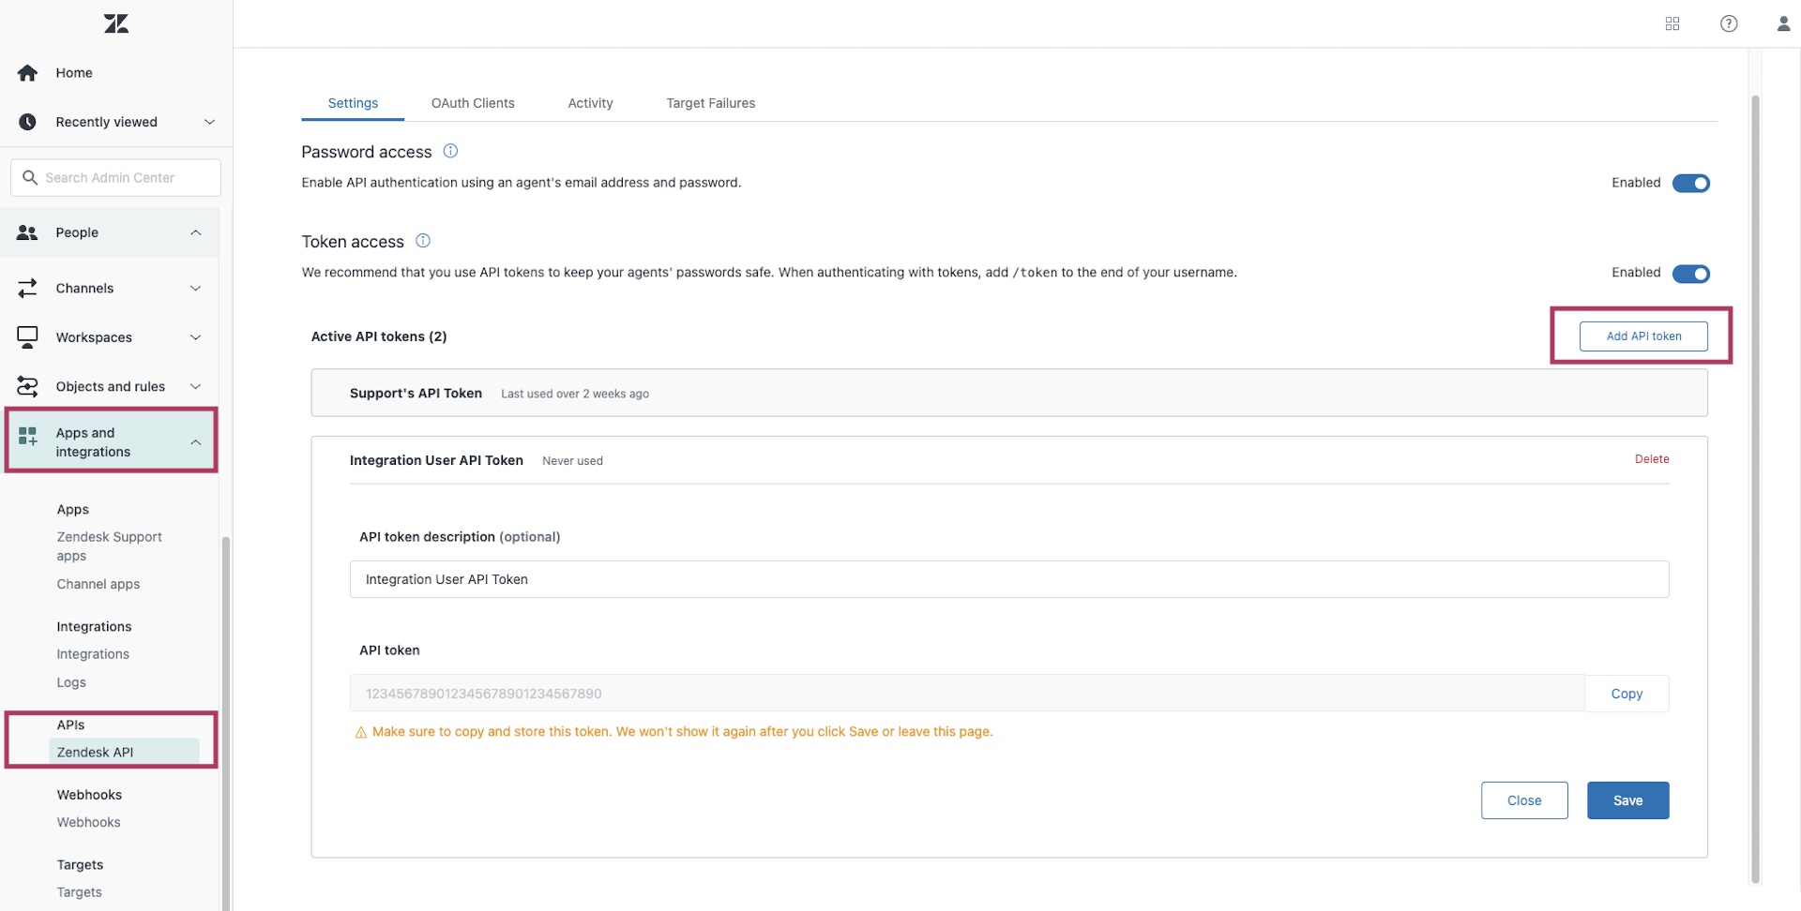The image size is (1801, 911).
Task: Turn off the Token access toggle
Action: 1691,274
